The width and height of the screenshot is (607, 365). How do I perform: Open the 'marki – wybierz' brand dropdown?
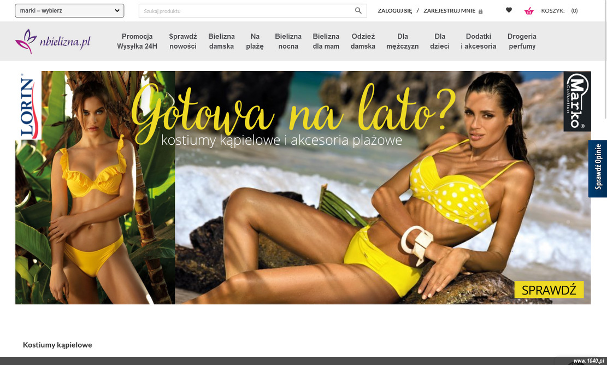click(69, 11)
